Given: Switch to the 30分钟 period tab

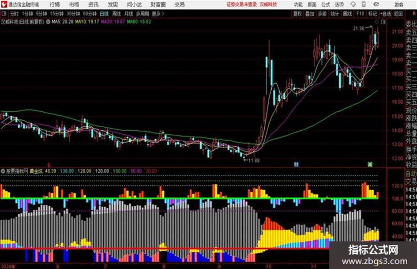Looking at the screenshot, I should coord(73,14).
